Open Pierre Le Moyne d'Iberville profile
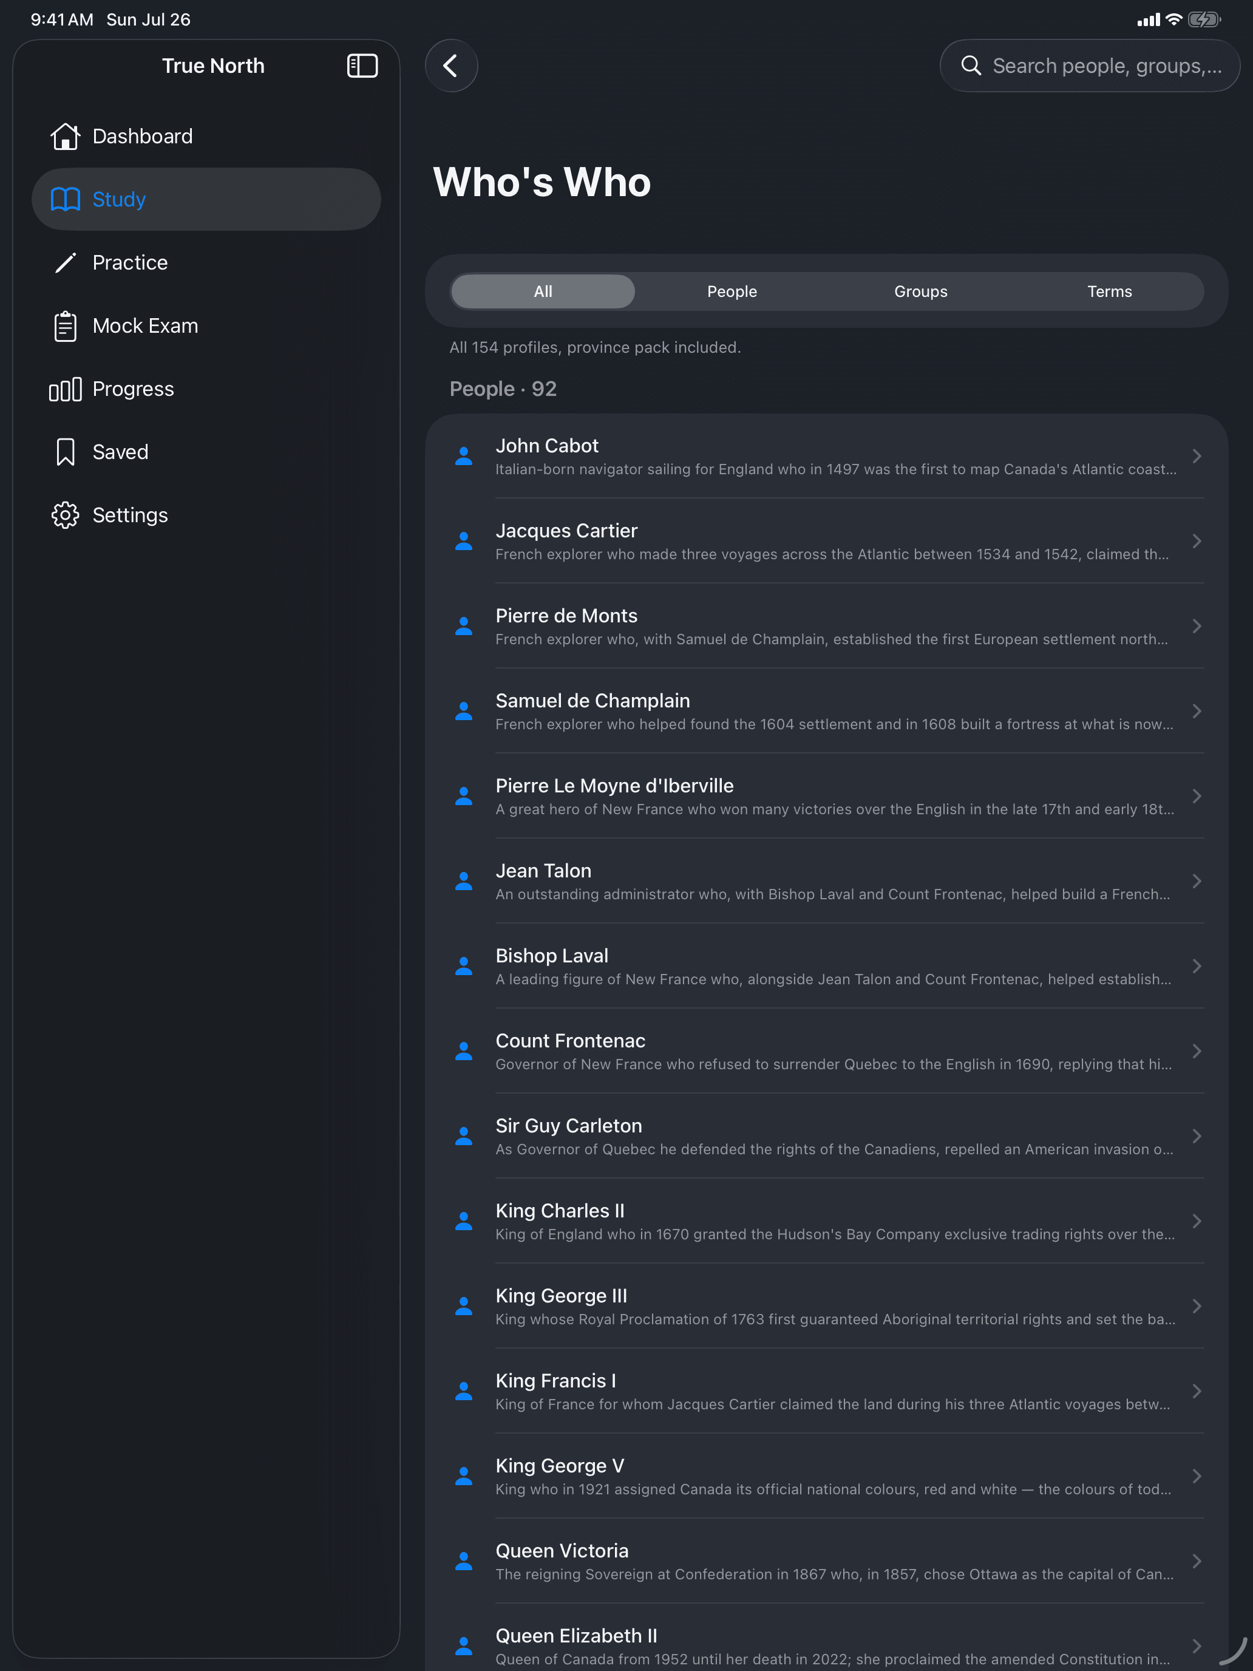 point(826,796)
